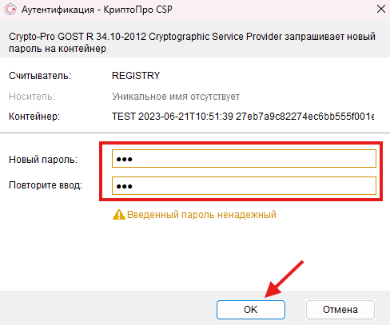Click the Аутентификация - КриптоПро CSP window title
Screen dimensions: 390x325
point(97,10)
